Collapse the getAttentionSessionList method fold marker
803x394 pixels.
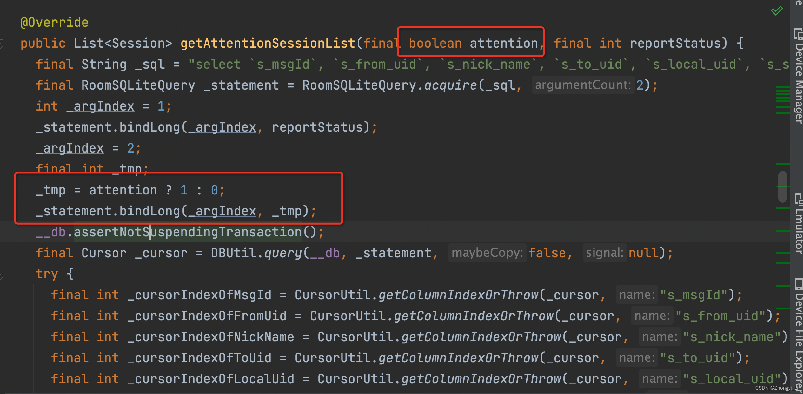pos(1,44)
